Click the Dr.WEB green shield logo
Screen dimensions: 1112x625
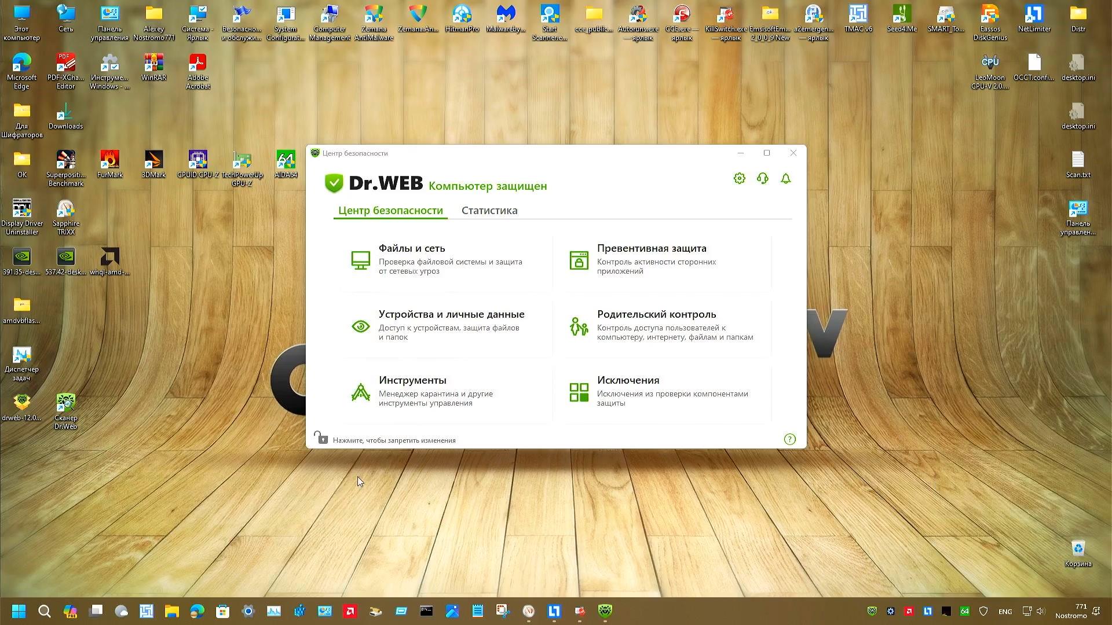pos(334,183)
